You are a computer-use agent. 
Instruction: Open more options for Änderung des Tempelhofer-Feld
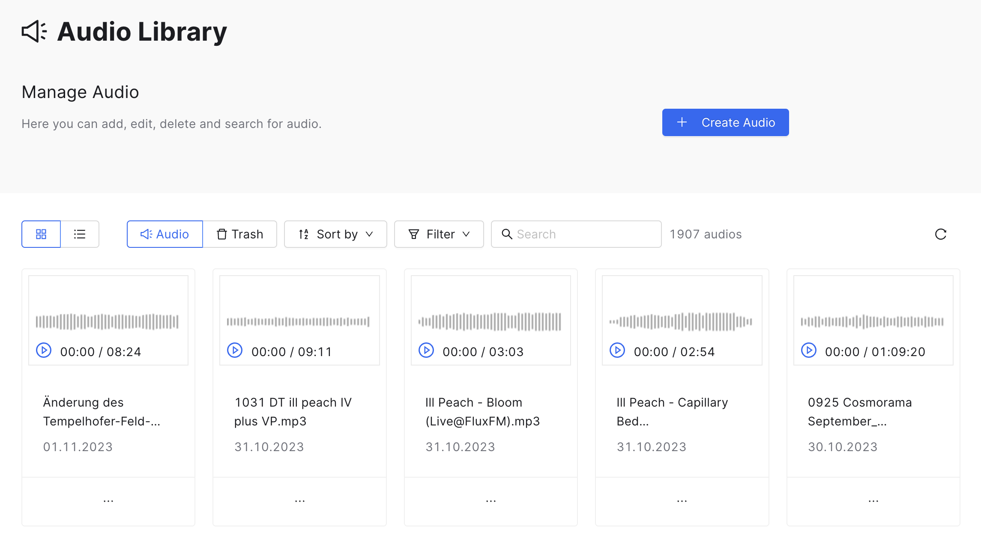[108, 501]
